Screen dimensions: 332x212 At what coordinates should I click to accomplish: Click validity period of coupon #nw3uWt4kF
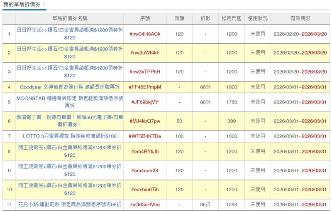point(300,53)
